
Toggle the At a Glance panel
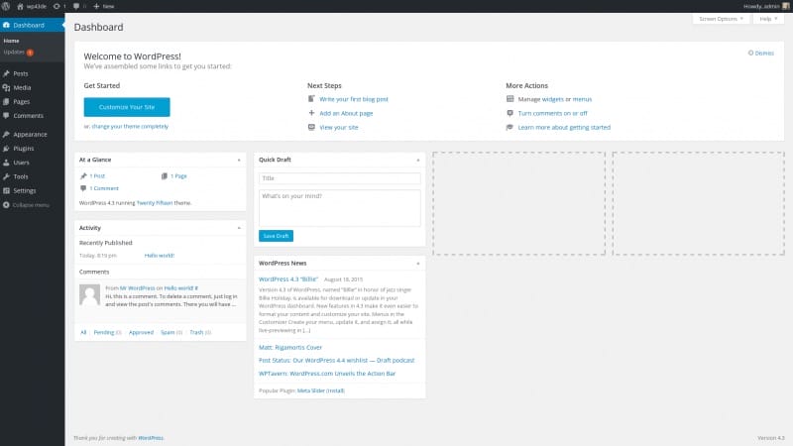click(x=239, y=159)
